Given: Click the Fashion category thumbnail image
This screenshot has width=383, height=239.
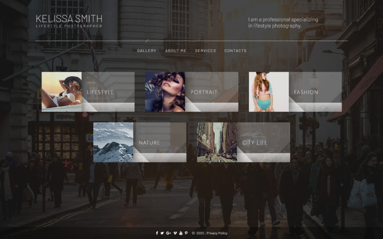Looking at the screenshot, I should click(x=269, y=92).
